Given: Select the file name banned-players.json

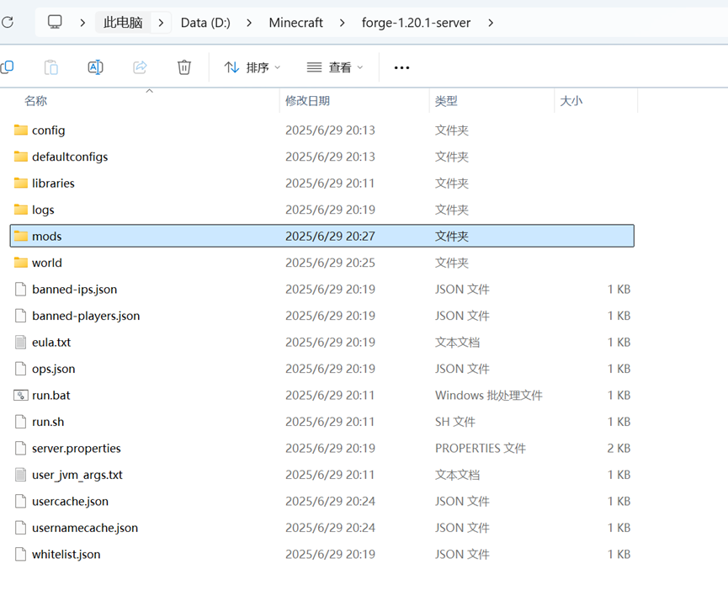Looking at the screenshot, I should point(86,316).
